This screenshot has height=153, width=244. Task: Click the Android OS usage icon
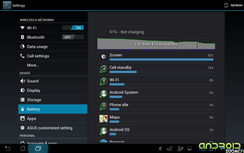point(103,131)
